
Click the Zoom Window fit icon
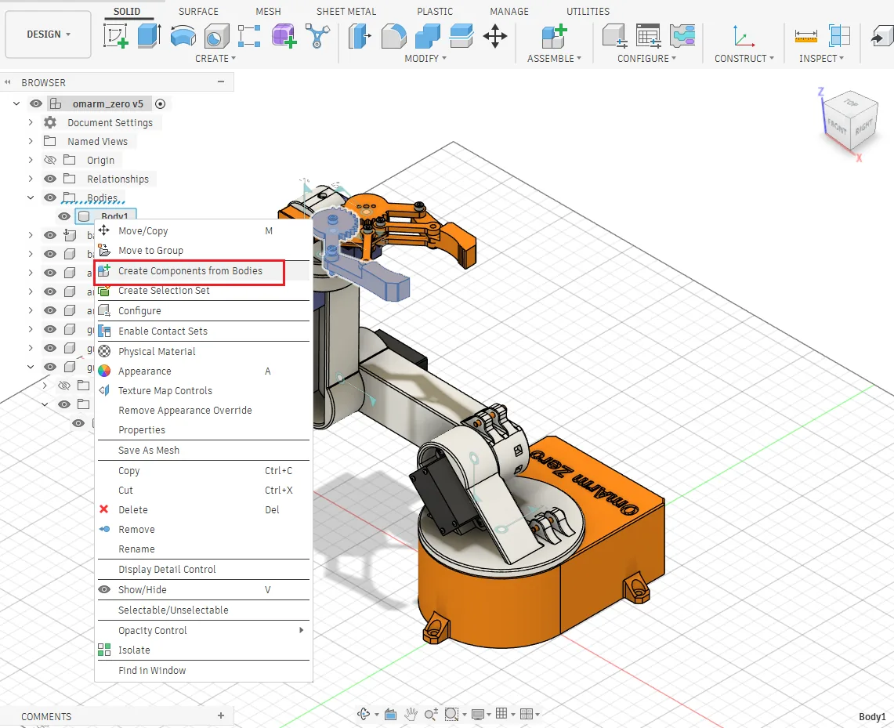(x=451, y=714)
